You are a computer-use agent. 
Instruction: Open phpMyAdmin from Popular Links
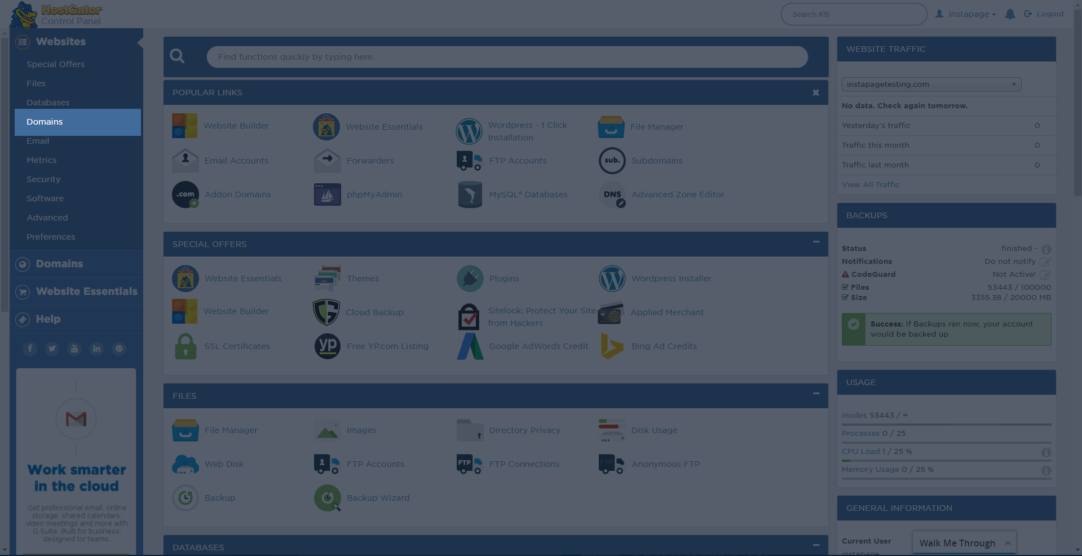tap(374, 194)
